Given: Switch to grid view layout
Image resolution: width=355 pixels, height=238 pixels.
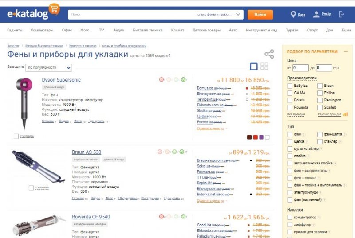Looking at the screenshot, I should 264,66.
